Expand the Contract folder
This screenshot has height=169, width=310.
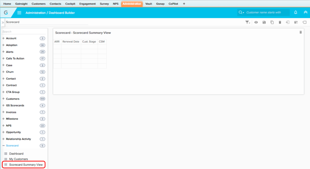[3, 85]
